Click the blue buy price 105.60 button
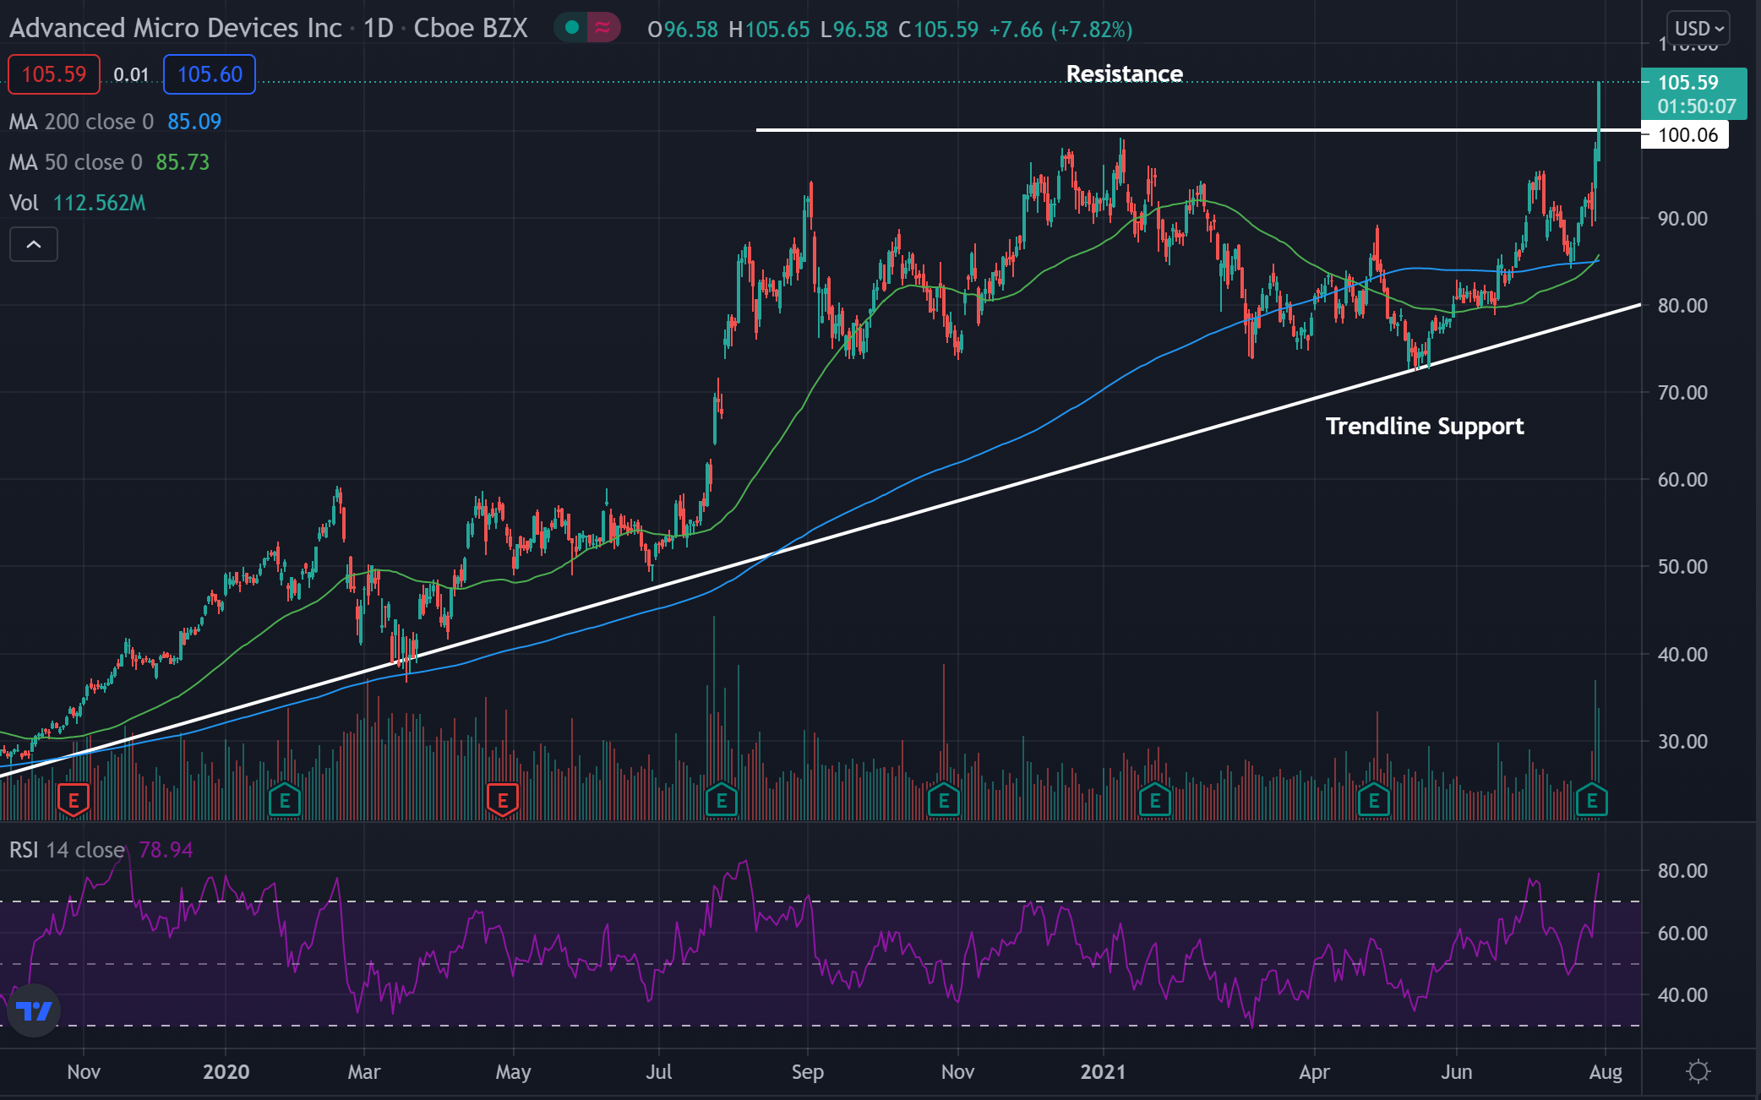The height and width of the screenshot is (1100, 1761). coord(210,74)
